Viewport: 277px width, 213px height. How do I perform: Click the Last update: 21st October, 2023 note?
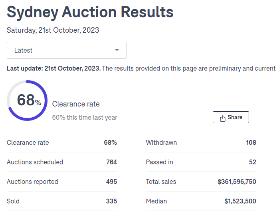pos(54,68)
